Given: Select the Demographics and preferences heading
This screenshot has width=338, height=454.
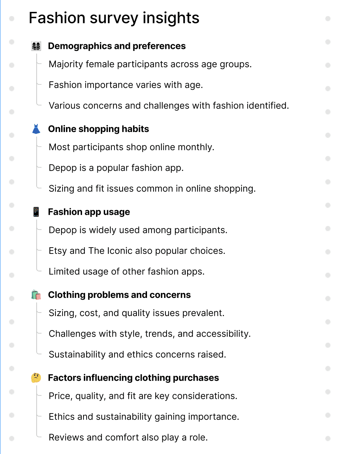Looking at the screenshot, I should 117,46.
